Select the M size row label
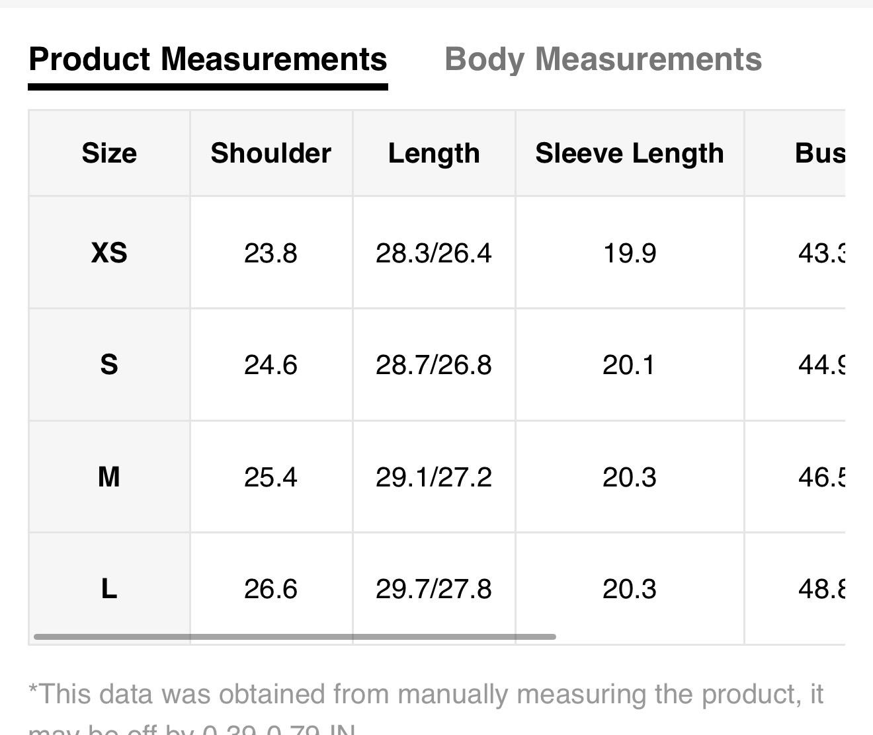873x735 pixels. pyautogui.click(x=109, y=477)
